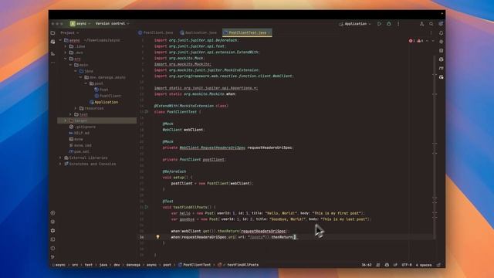Image resolution: width=494 pixels, height=278 pixels.
Task: Click the run gutter icon beside testFindAllPosts
Action: pyautogui.click(x=147, y=207)
